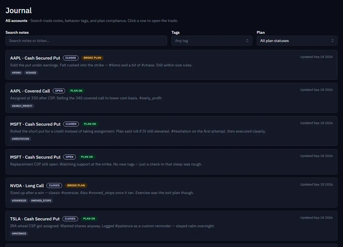Click the NVDA note about sizing up
Screen dimensions: 343x247
(x=102, y=193)
